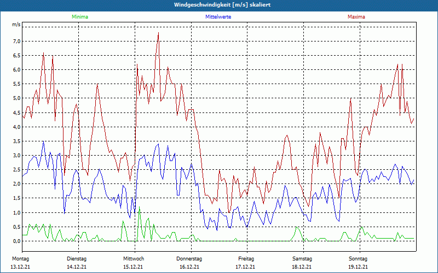This screenshot has height=273, width=438.
Task: Select the green 'Minima' legend label
Action: click(80, 17)
